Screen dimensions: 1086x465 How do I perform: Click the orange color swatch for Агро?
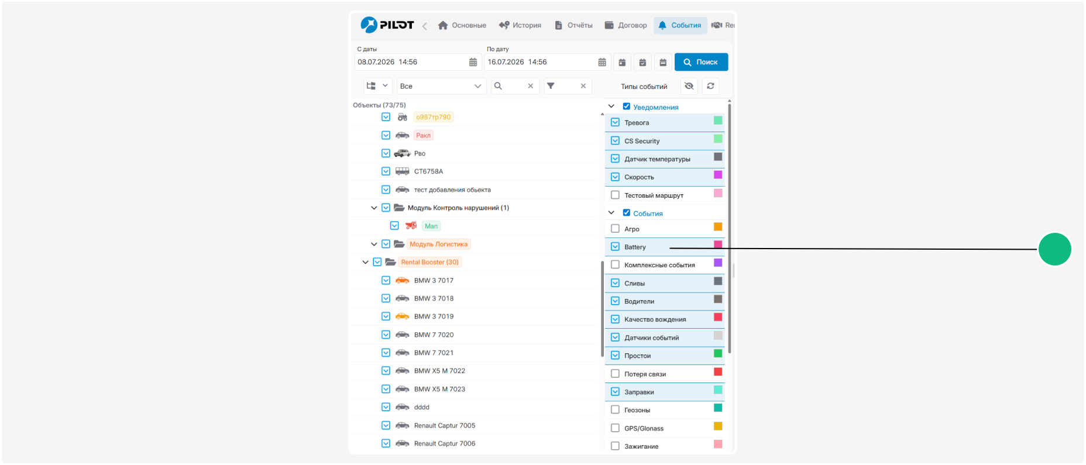(x=718, y=227)
